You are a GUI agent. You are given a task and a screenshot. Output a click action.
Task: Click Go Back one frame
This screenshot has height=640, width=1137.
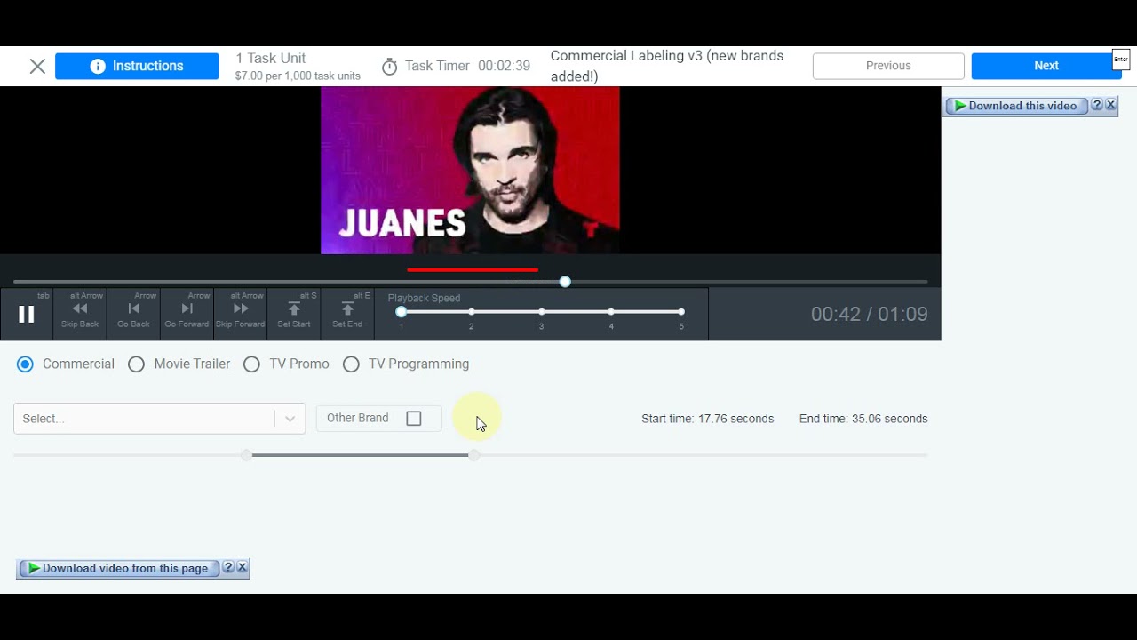133,314
